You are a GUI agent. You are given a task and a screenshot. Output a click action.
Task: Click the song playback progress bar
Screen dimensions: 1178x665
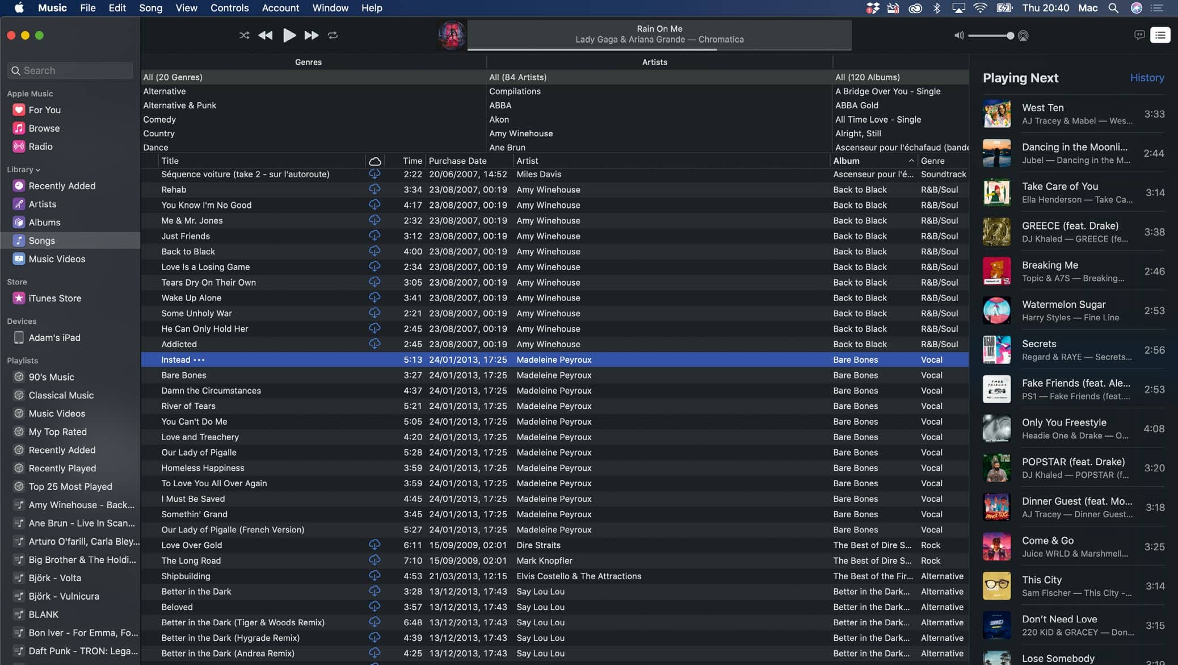pyautogui.click(x=659, y=49)
